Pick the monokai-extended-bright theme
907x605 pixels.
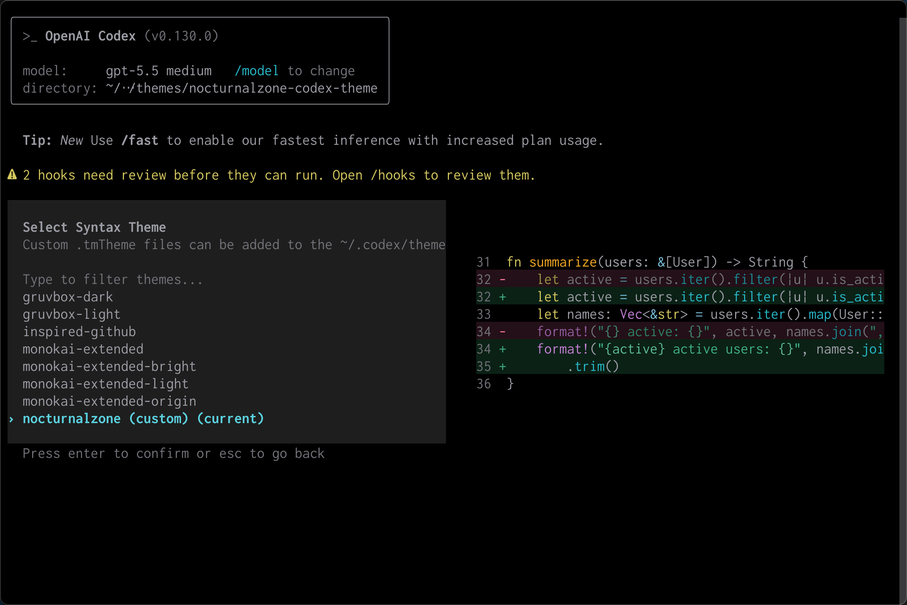(x=110, y=366)
